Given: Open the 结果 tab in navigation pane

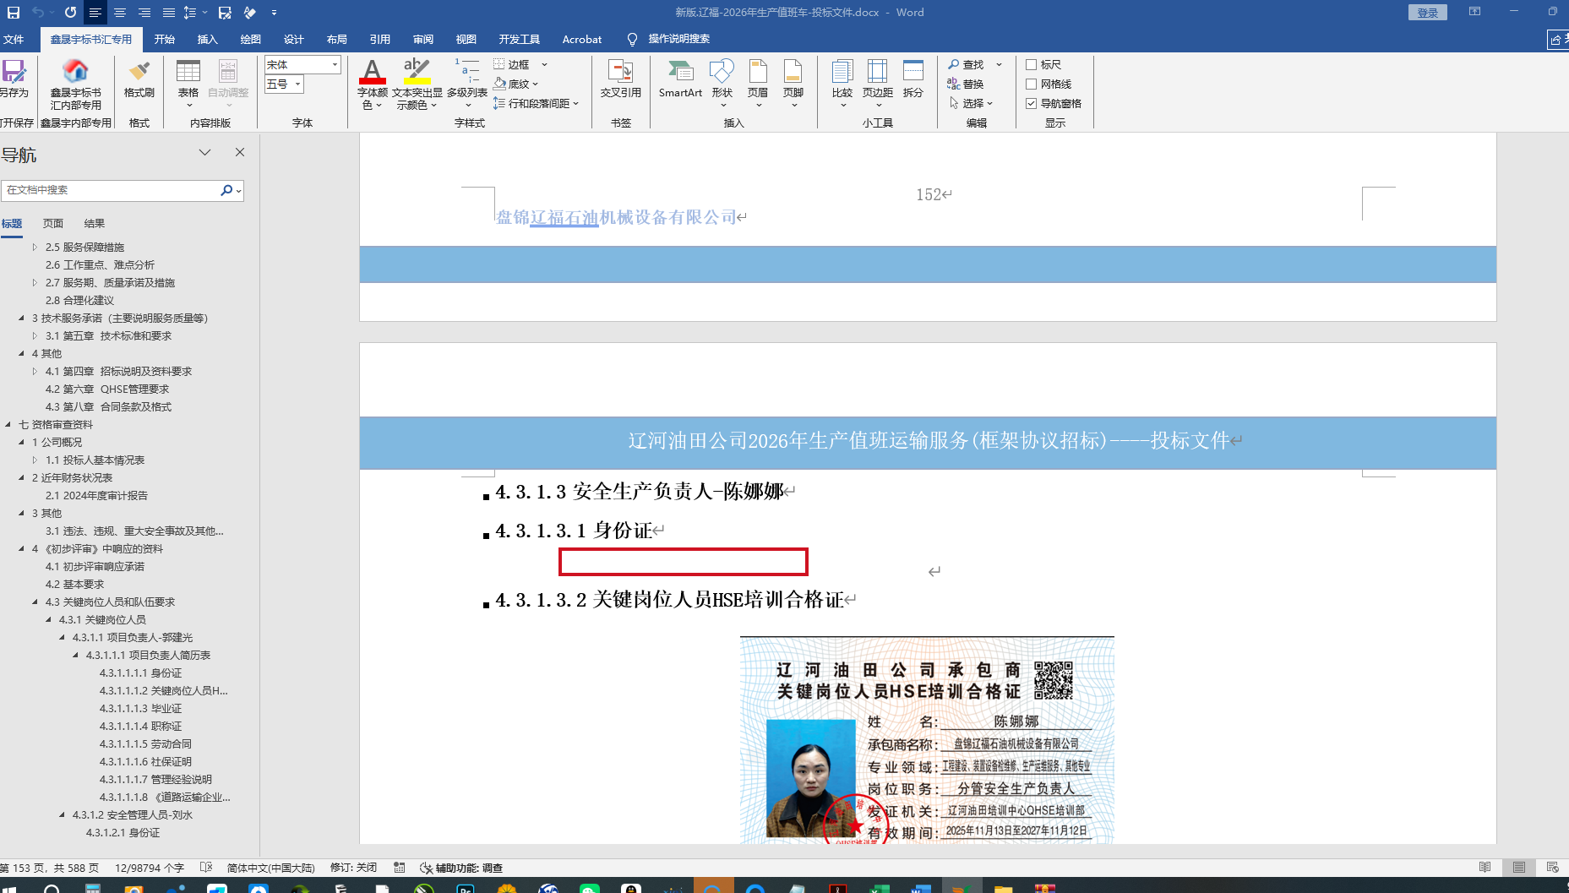Looking at the screenshot, I should pos(95,223).
